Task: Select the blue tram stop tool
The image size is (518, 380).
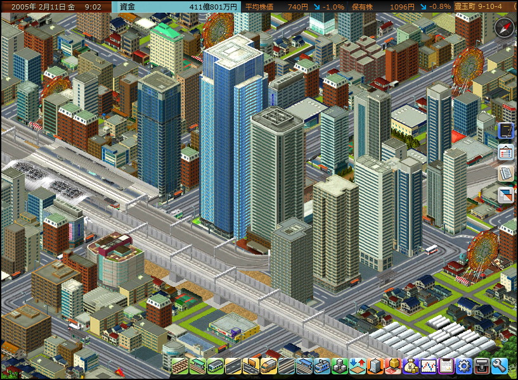Action: tap(304, 366)
